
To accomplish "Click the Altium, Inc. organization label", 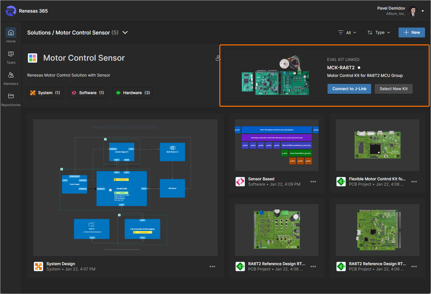I will click(x=395, y=14).
